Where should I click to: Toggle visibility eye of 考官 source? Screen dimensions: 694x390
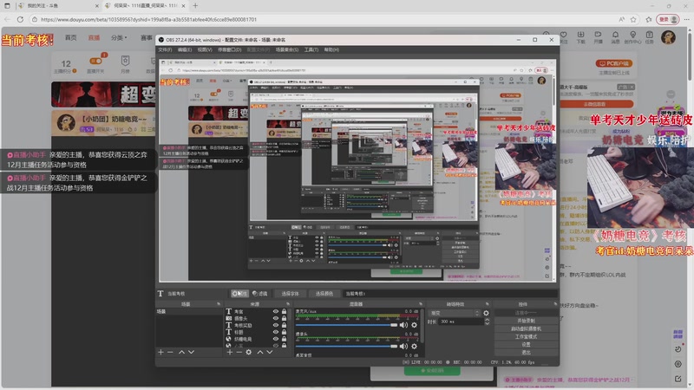(276, 311)
